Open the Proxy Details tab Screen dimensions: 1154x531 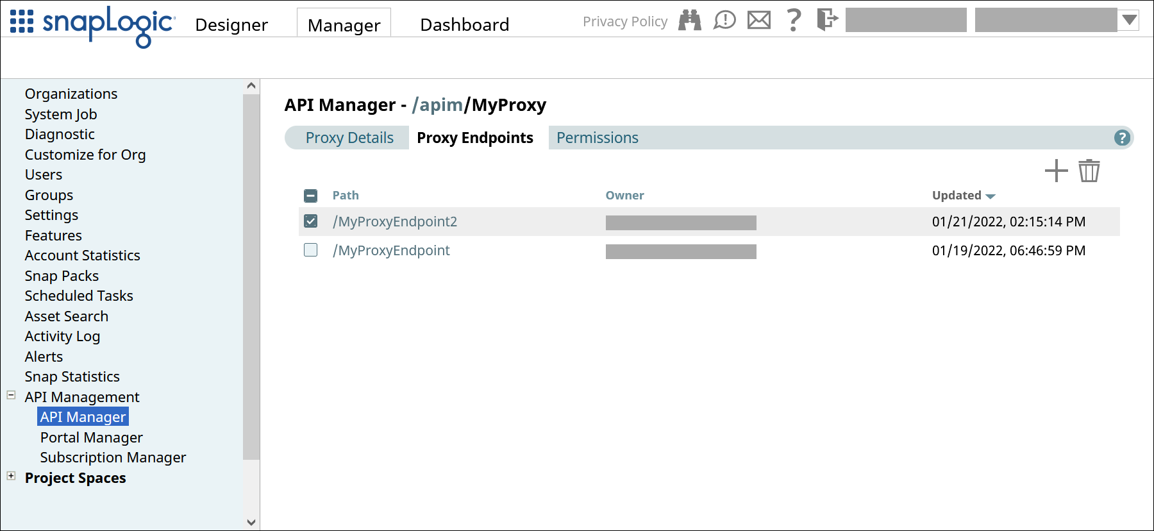(x=349, y=138)
